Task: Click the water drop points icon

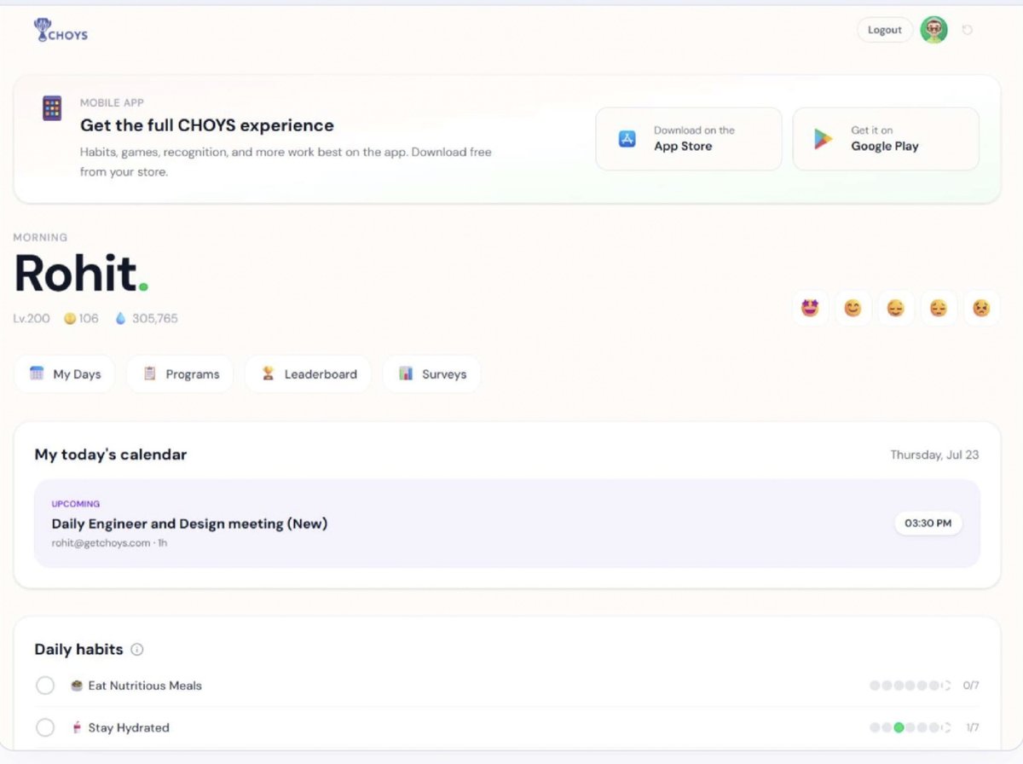Action: pyautogui.click(x=120, y=318)
